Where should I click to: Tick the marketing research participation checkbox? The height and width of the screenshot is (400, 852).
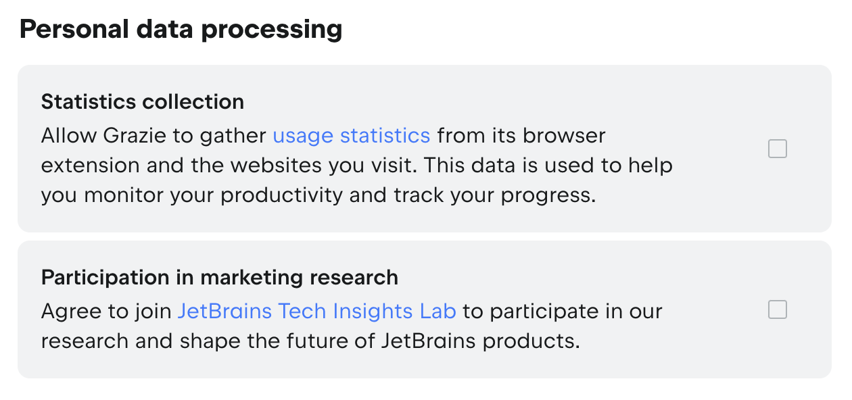(x=778, y=310)
